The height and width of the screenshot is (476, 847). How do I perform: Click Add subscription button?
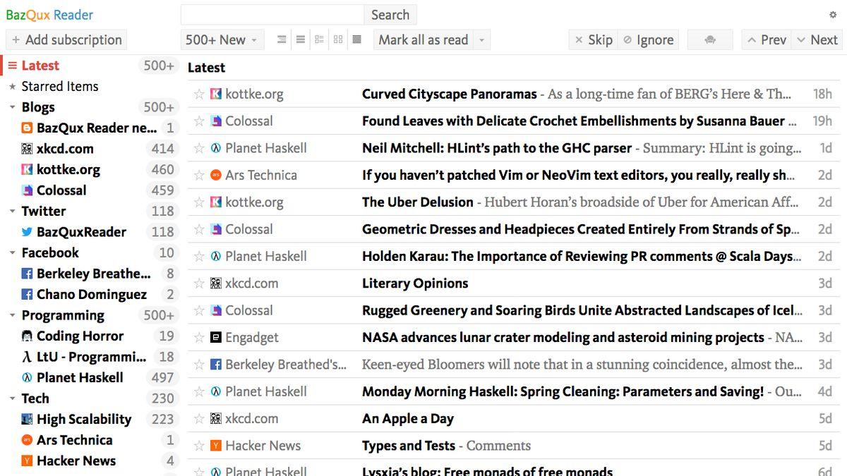tap(66, 39)
